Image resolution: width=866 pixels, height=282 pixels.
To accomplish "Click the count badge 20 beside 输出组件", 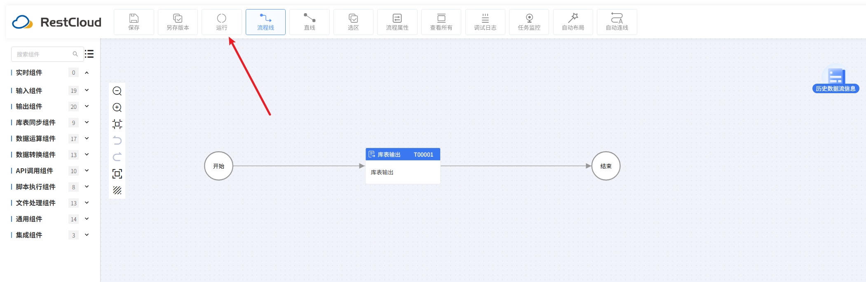I will point(73,107).
